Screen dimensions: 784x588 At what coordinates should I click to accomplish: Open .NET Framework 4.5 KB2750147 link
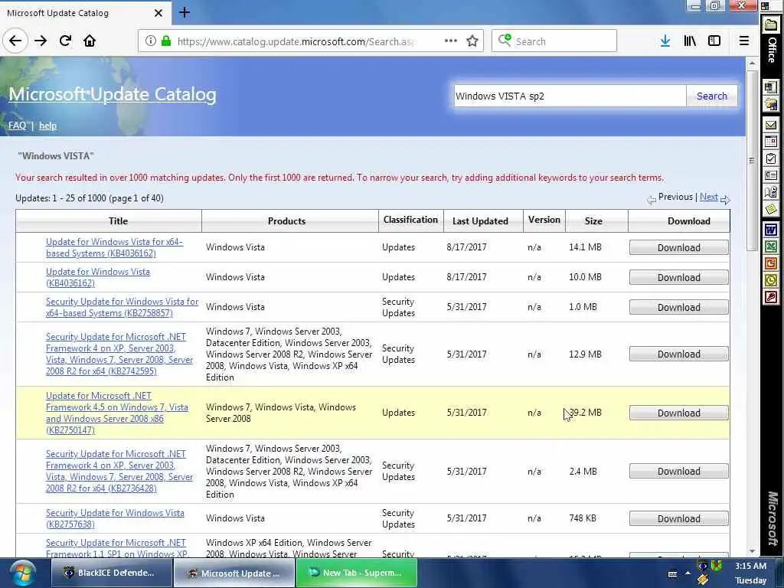(x=117, y=413)
